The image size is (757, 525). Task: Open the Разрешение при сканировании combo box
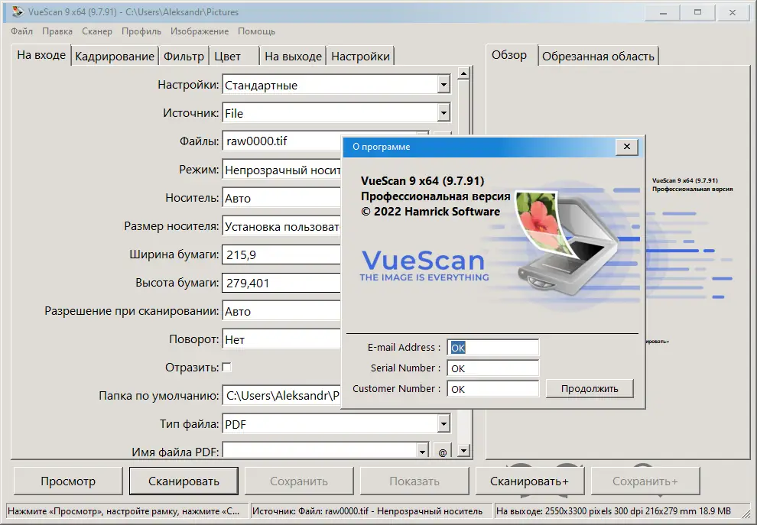pos(281,311)
